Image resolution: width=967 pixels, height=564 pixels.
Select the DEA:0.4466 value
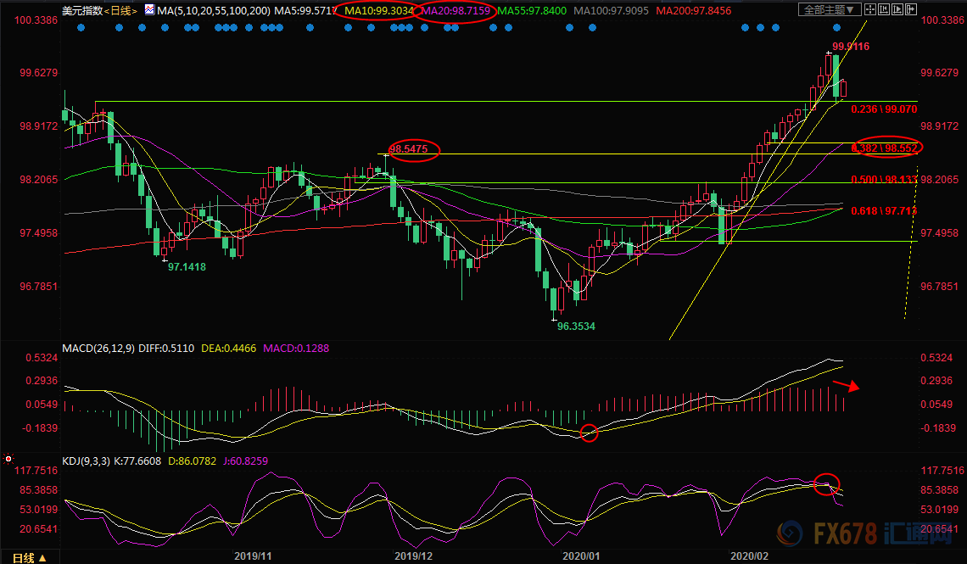[229, 349]
